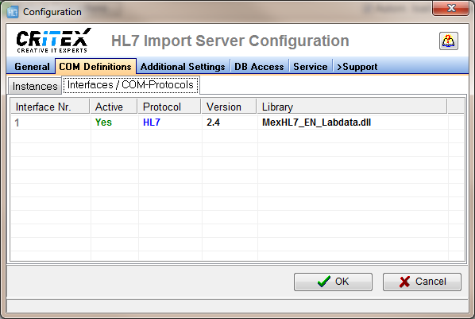Switch to the General tab

tap(32, 67)
